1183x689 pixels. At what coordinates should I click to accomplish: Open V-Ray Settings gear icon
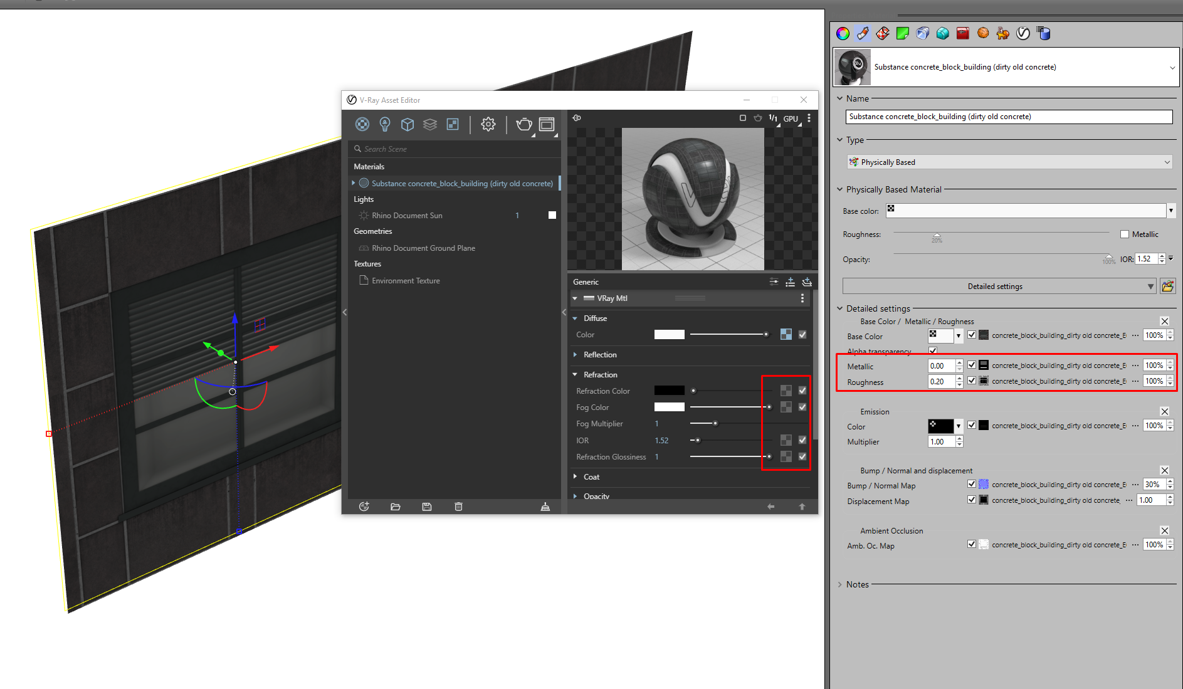(488, 124)
